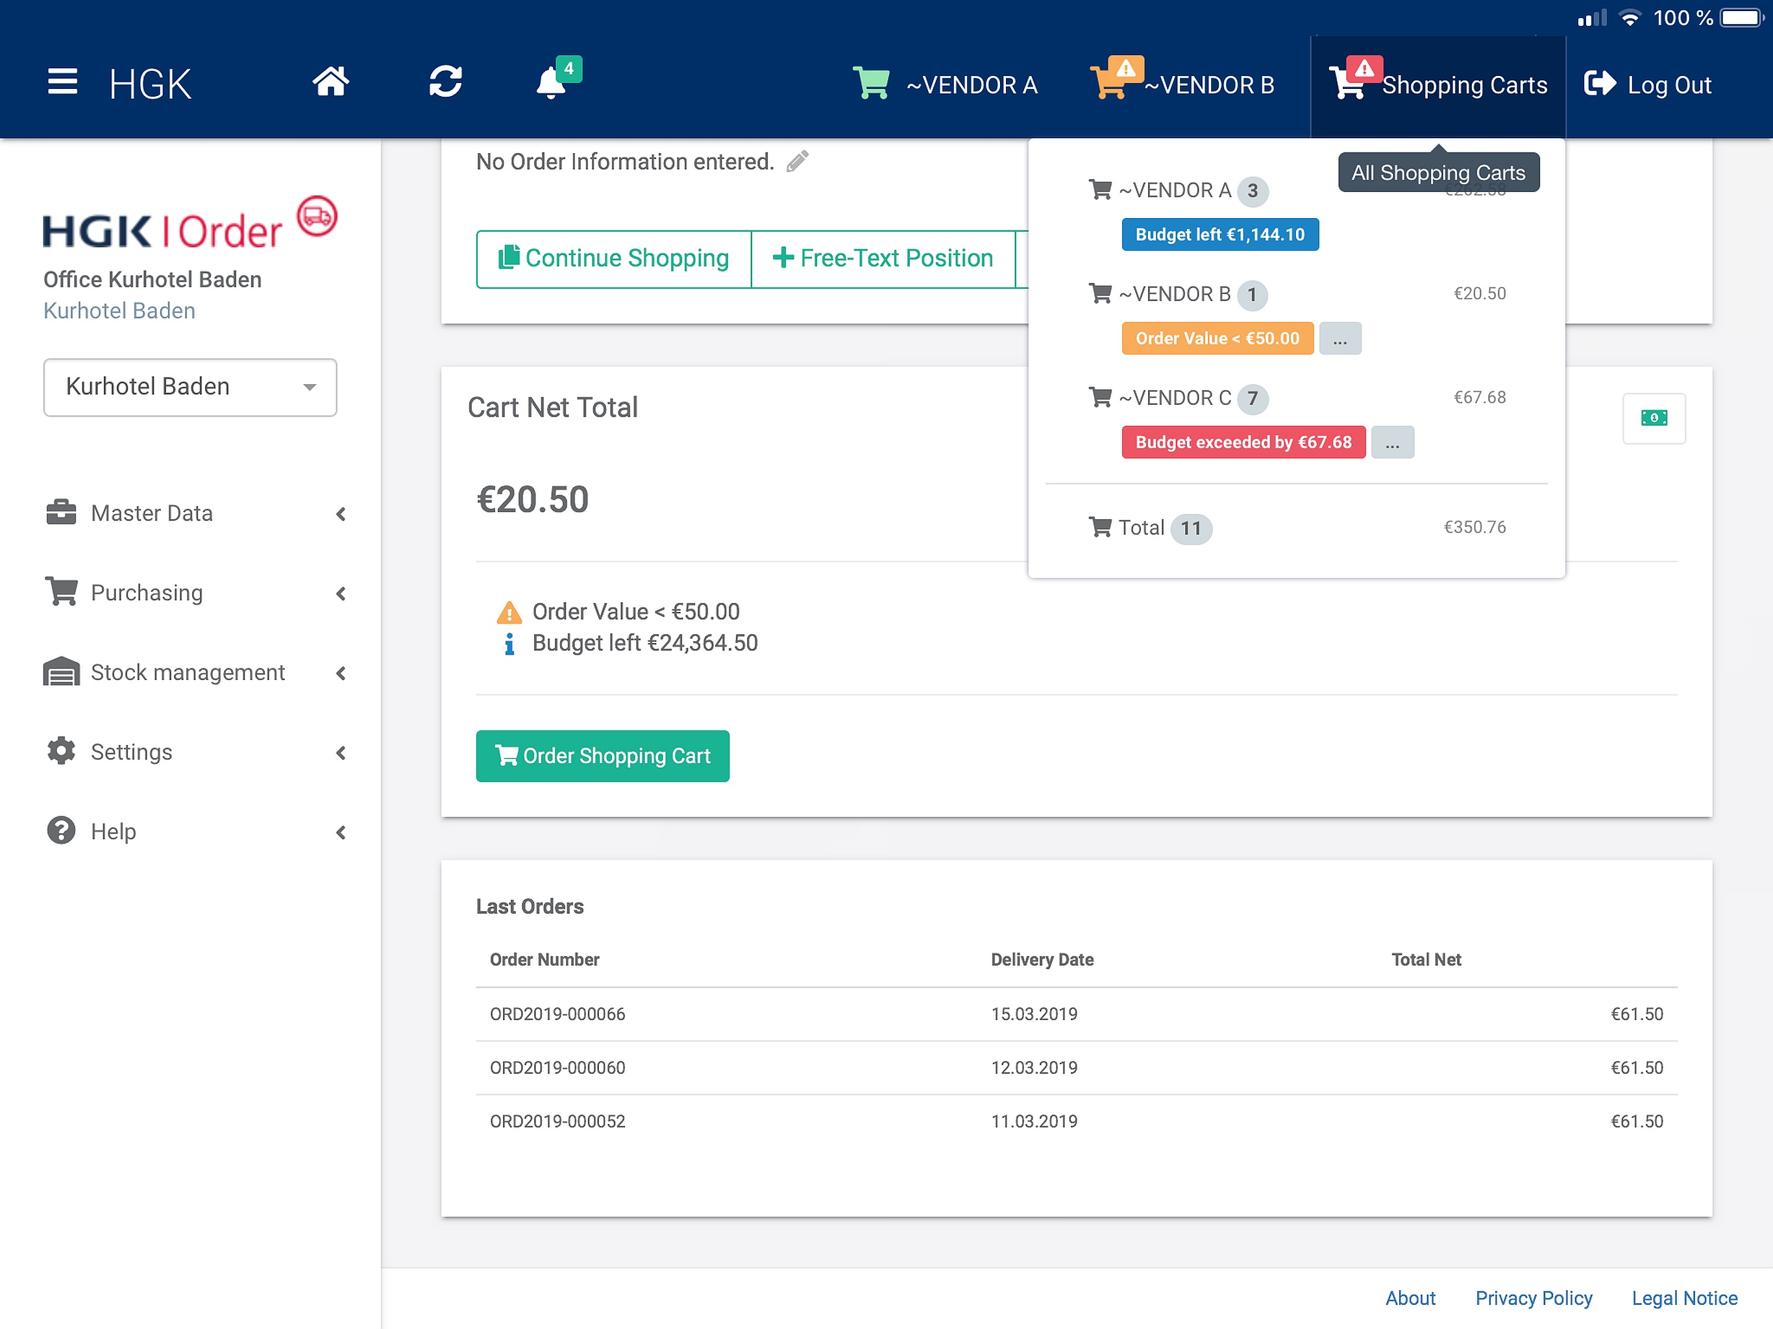Open the green Vendor A cart
1773x1329 pixels.
pos(945,84)
